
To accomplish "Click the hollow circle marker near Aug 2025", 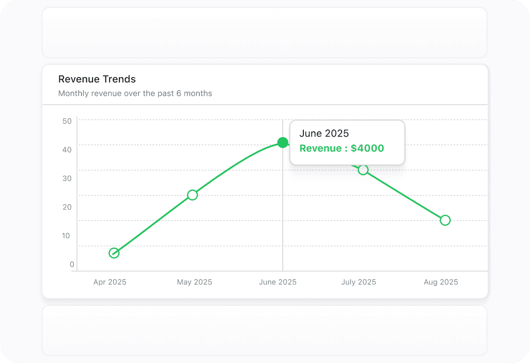I will coord(445,220).
